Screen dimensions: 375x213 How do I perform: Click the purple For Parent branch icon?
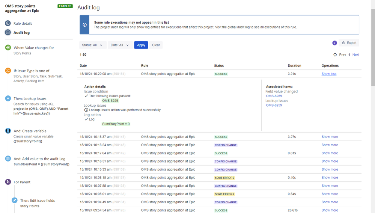[x=8, y=182]
